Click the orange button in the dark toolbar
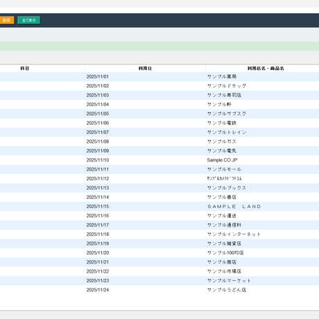Image resolution: width=319 pixels, height=319 pixels. 7,20
